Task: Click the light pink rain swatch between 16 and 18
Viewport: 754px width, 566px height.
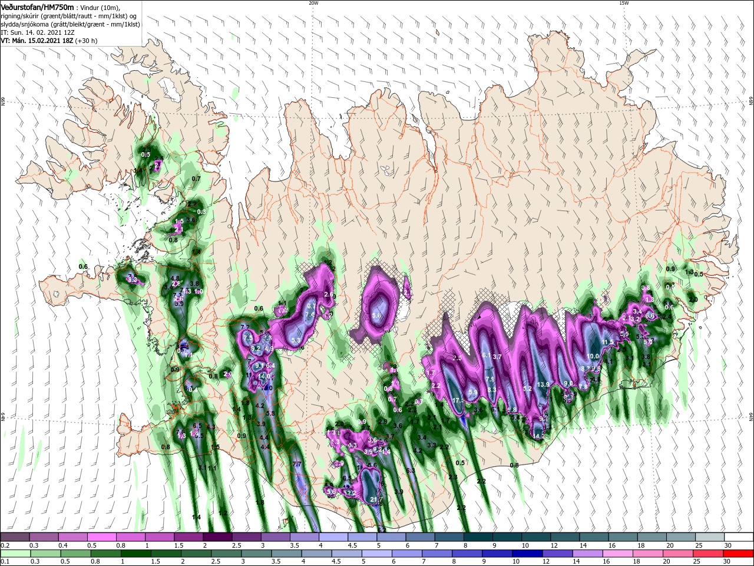Action: (x=619, y=554)
